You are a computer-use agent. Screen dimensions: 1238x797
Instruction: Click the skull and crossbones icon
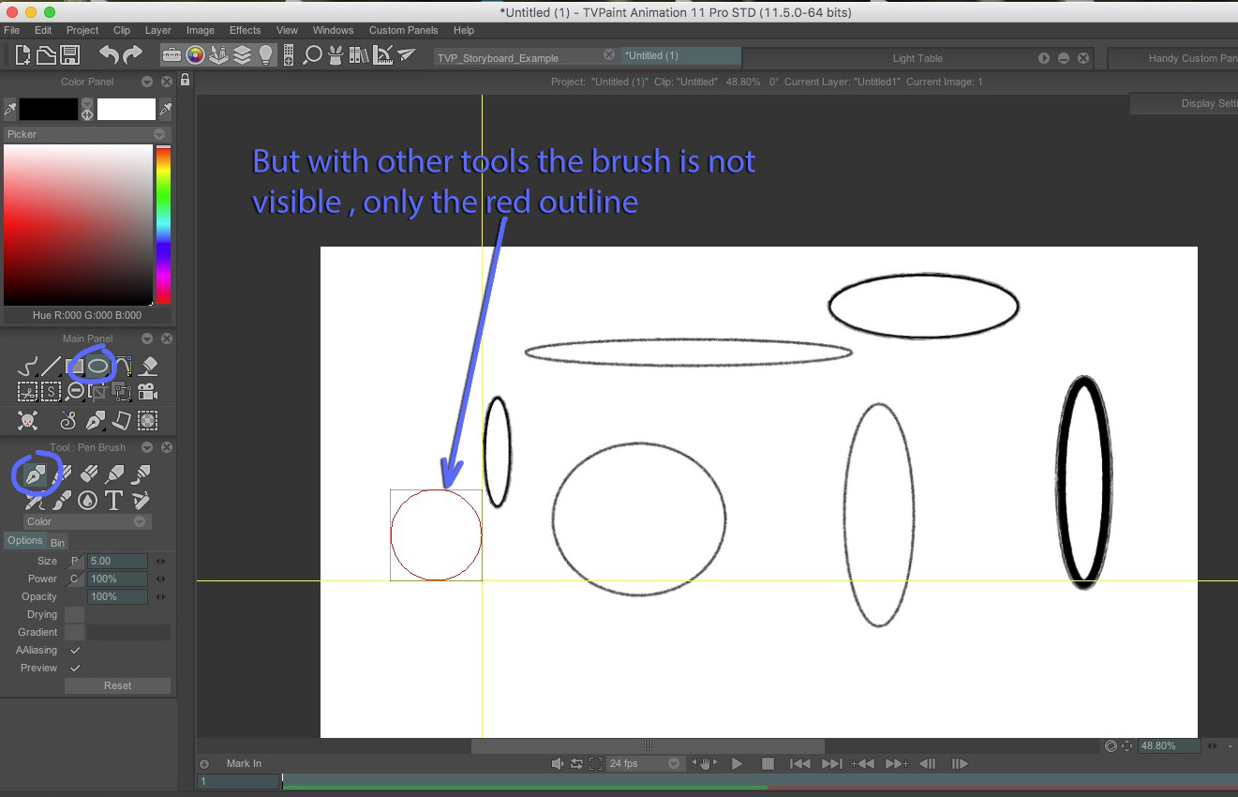point(27,420)
